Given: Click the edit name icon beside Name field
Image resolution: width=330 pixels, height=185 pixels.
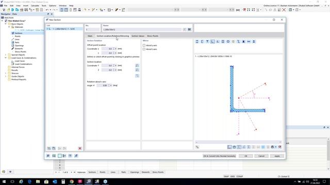Looking at the screenshot, I should [185, 29].
